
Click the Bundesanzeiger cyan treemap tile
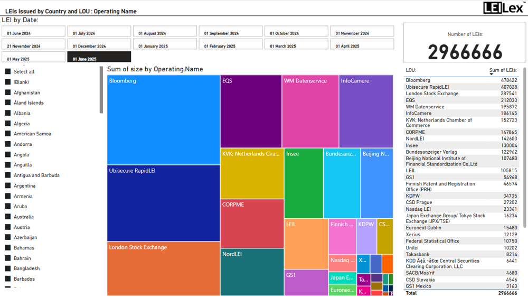click(342, 183)
